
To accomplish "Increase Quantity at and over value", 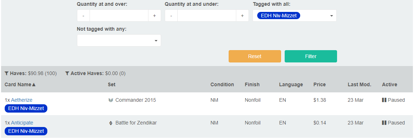I will (x=155, y=16).
